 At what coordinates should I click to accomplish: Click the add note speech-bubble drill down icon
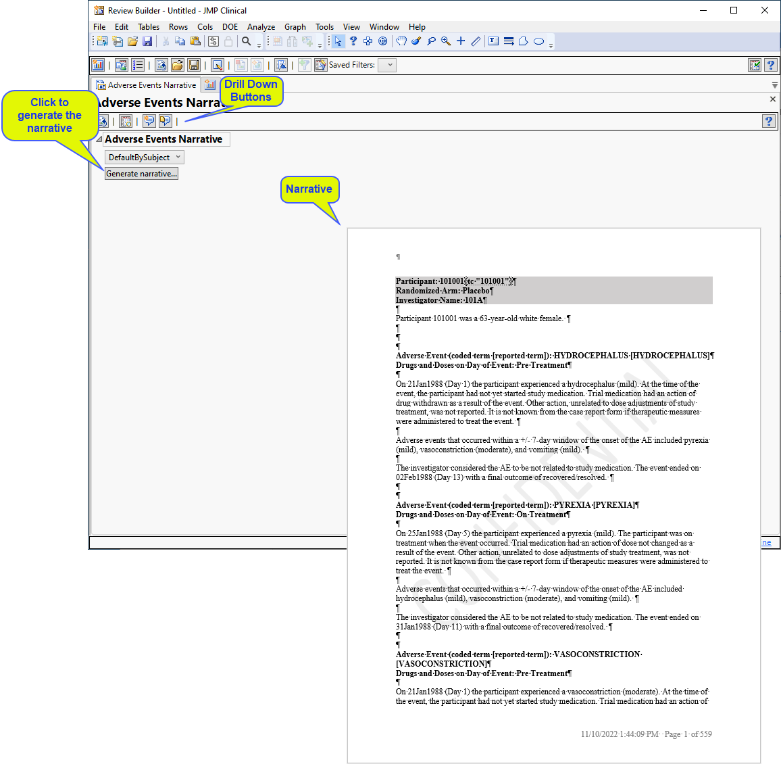click(x=149, y=121)
